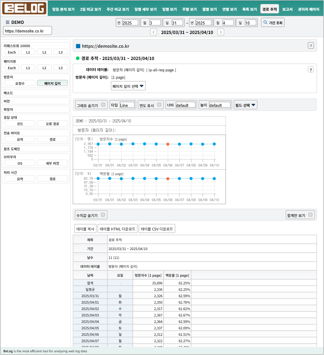Open the 필드 선택 dropdown
The width and height of the screenshot is (324, 355).
coord(245,105)
